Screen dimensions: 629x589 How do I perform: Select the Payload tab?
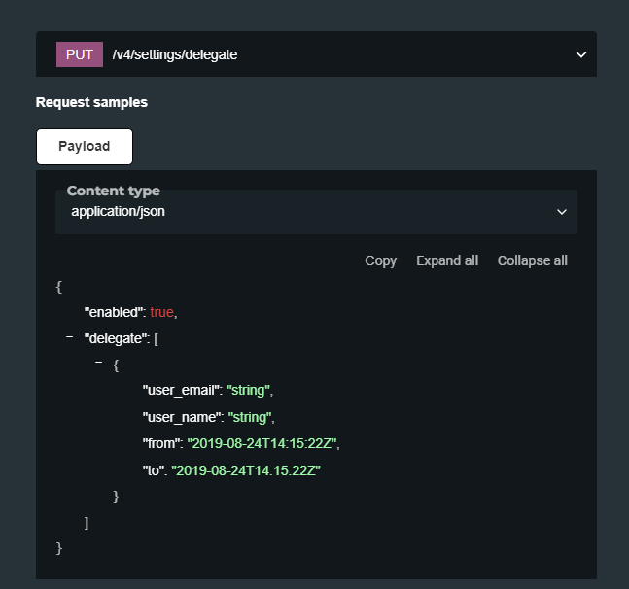[x=85, y=147]
